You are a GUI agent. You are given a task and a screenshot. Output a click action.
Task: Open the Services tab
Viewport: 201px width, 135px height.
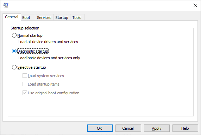click(44, 18)
